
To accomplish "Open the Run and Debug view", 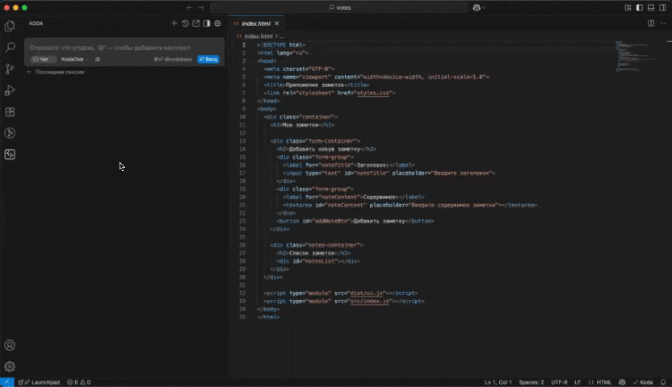I will coord(10,90).
